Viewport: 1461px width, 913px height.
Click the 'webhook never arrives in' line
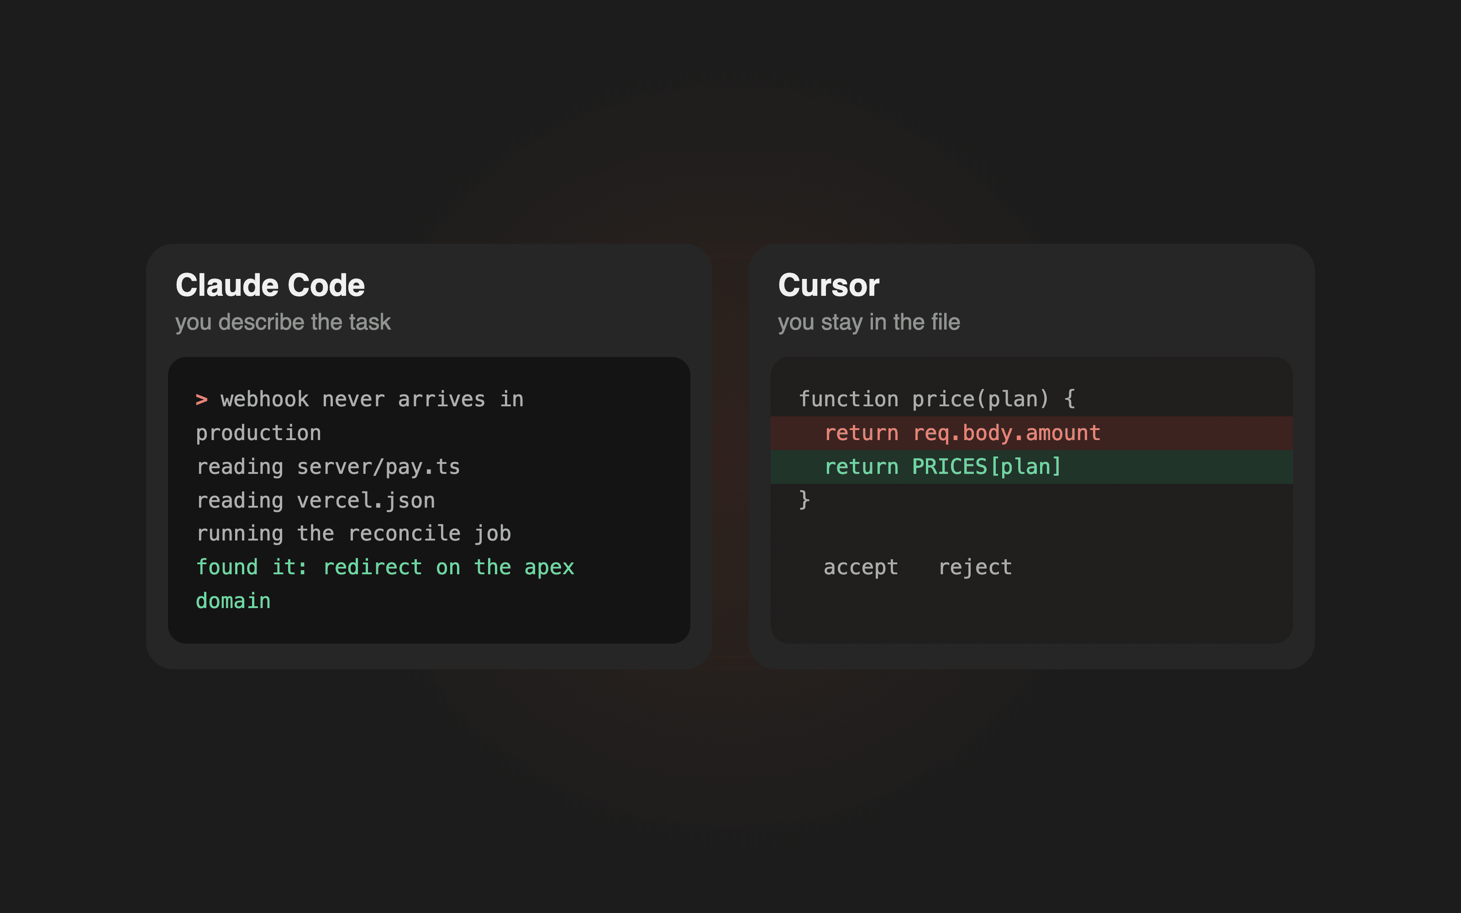click(372, 399)
